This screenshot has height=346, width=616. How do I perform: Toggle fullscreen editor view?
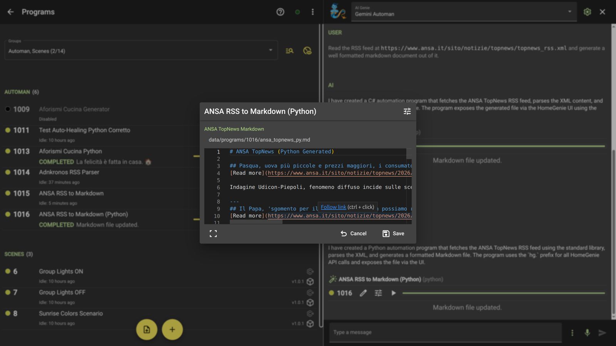tap(213, 233)
